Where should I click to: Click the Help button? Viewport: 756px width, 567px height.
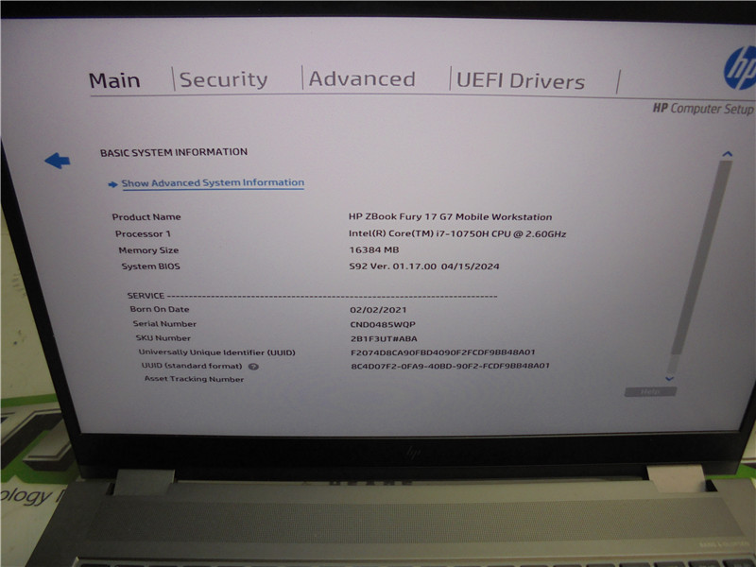point(650,392)
